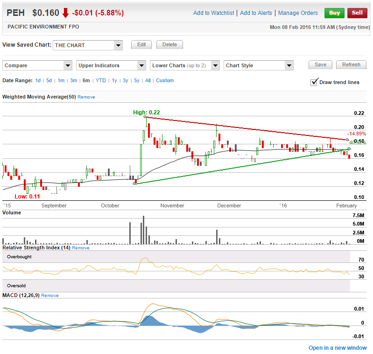The width and height of the screenshot is (373, 354).
Task: Click the Overbought label in RSI chart
Action: [19, 257]
